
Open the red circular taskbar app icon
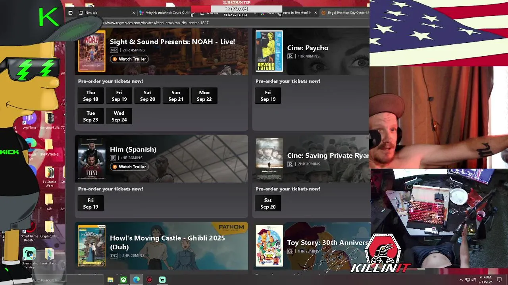(x=149, y=280)
